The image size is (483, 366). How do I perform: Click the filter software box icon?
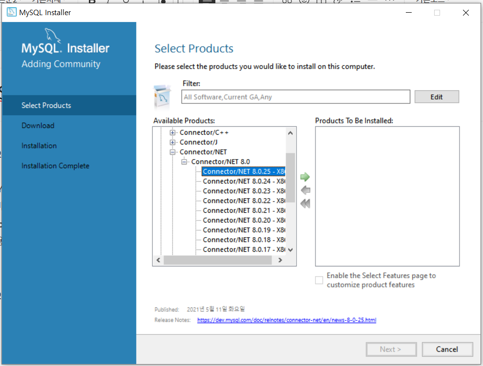162,97
